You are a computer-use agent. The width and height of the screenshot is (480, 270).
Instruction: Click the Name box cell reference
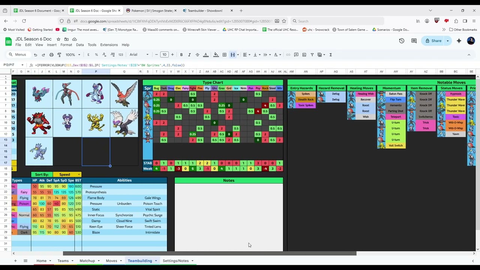click(13, 65)
